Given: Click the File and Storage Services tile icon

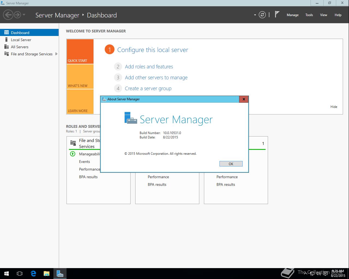Looking at the screenshot, I should [x=73, y=143].
